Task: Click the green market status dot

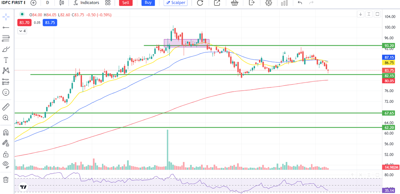Action: click(22, 14)
